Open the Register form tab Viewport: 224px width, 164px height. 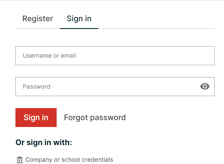(37, 19)
